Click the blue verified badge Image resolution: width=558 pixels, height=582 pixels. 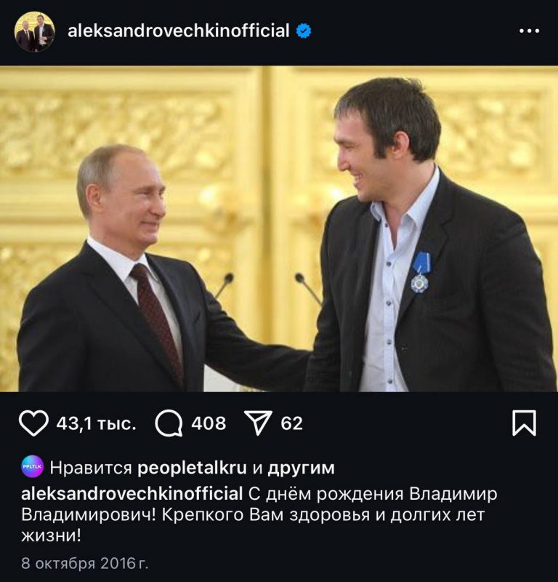coord(304,31)
